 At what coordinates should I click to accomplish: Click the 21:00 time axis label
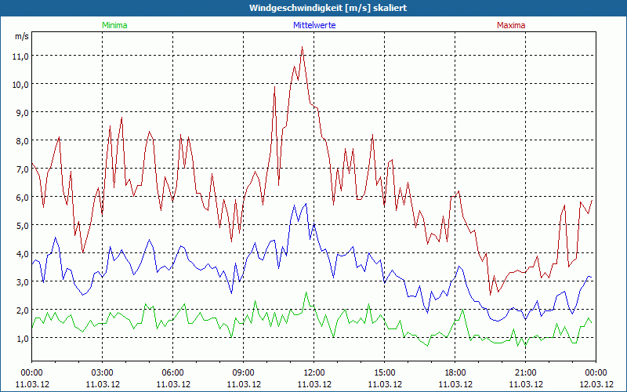pyautogui.click(x=525, y=373)
